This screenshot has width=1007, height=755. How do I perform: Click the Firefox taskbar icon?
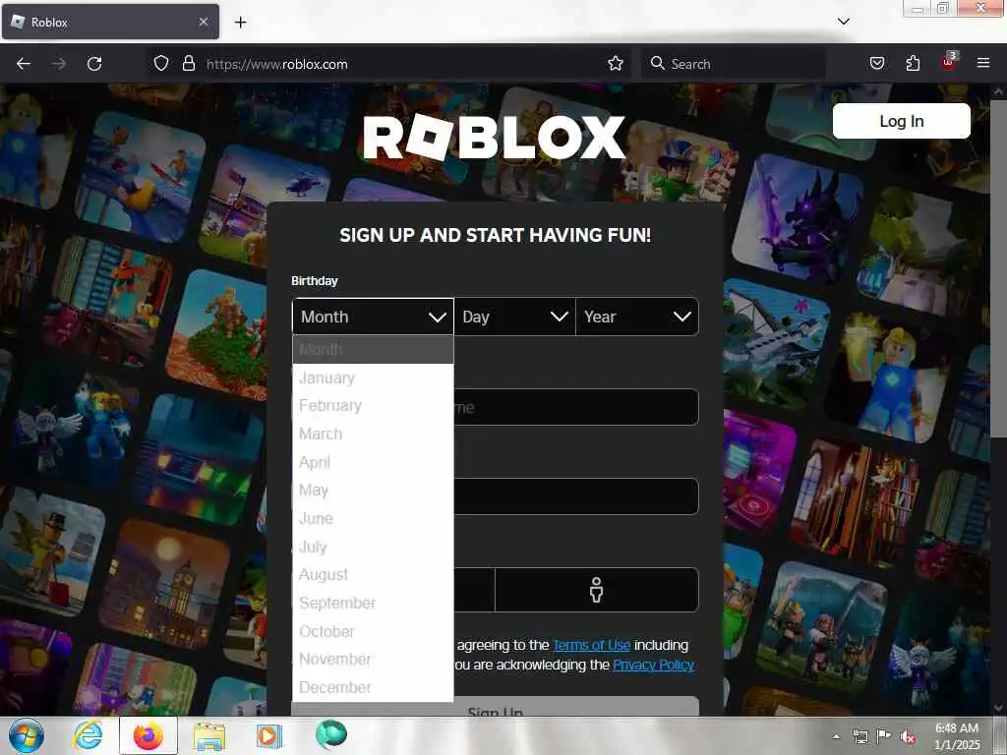tap(148, 735)
